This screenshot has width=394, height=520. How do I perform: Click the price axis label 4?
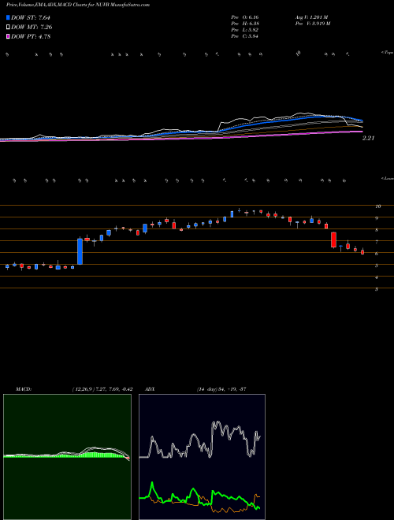(377, 277)
